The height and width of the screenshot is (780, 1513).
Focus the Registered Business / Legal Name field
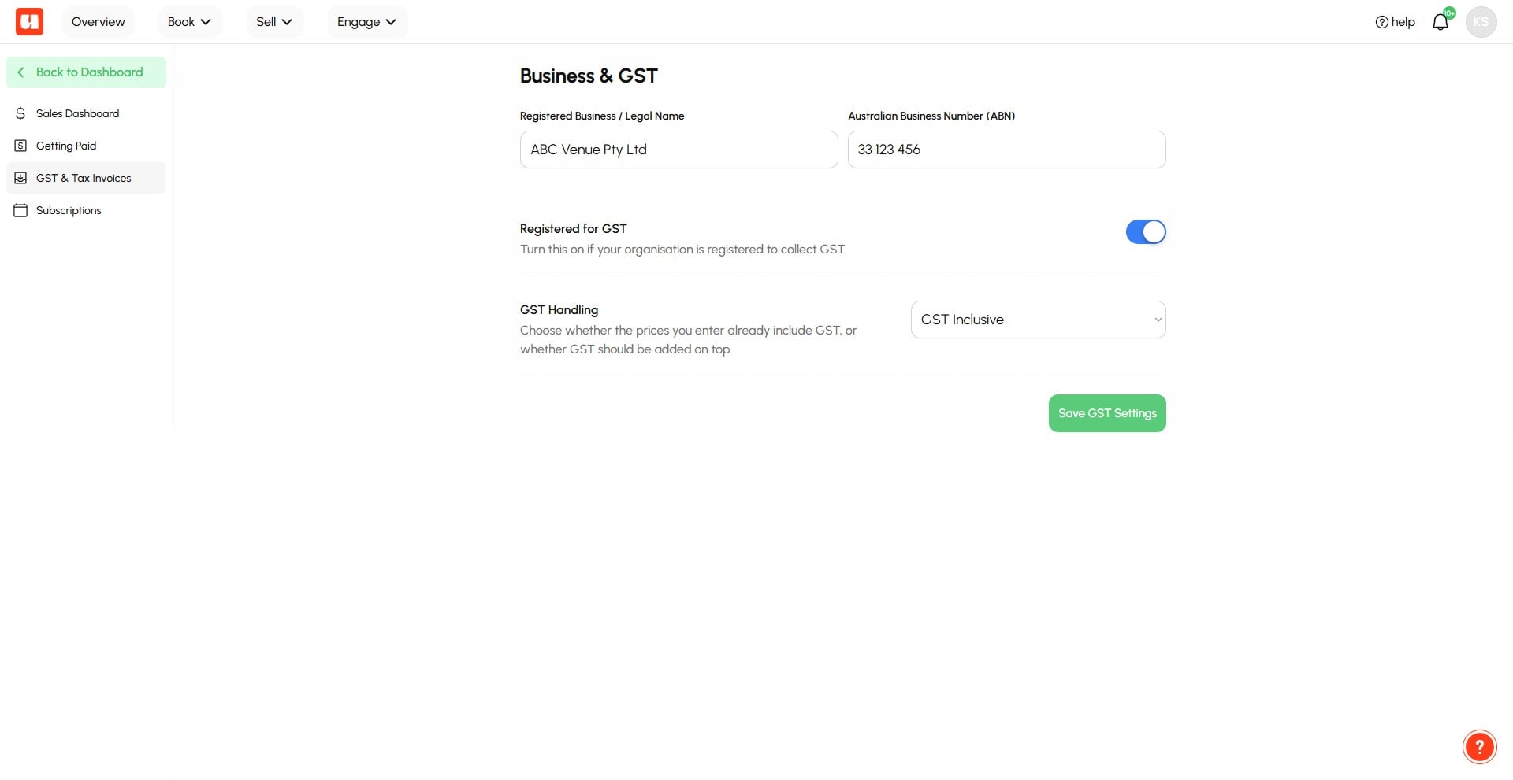[x=678, y=150]
